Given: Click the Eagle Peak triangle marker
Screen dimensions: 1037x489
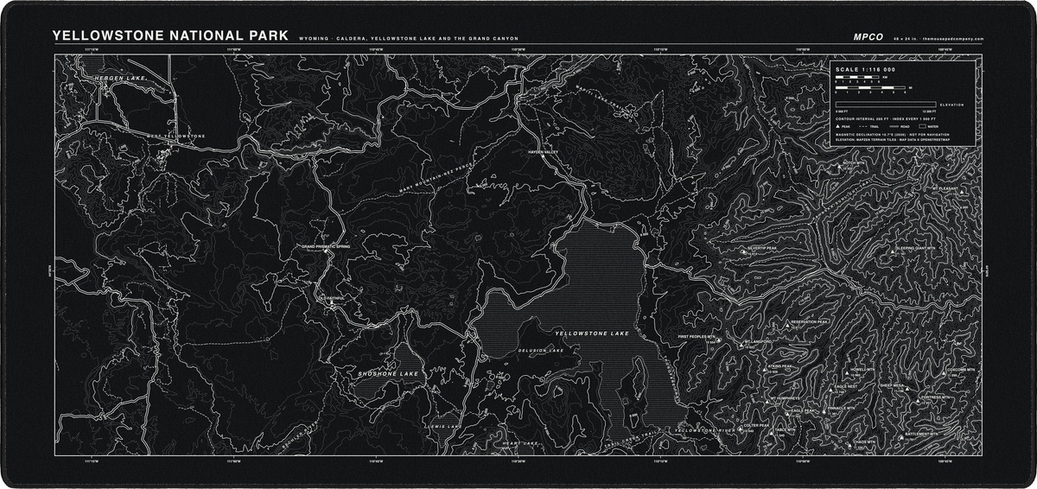Looking at the screenshot, I should click(x=786, y=414).
